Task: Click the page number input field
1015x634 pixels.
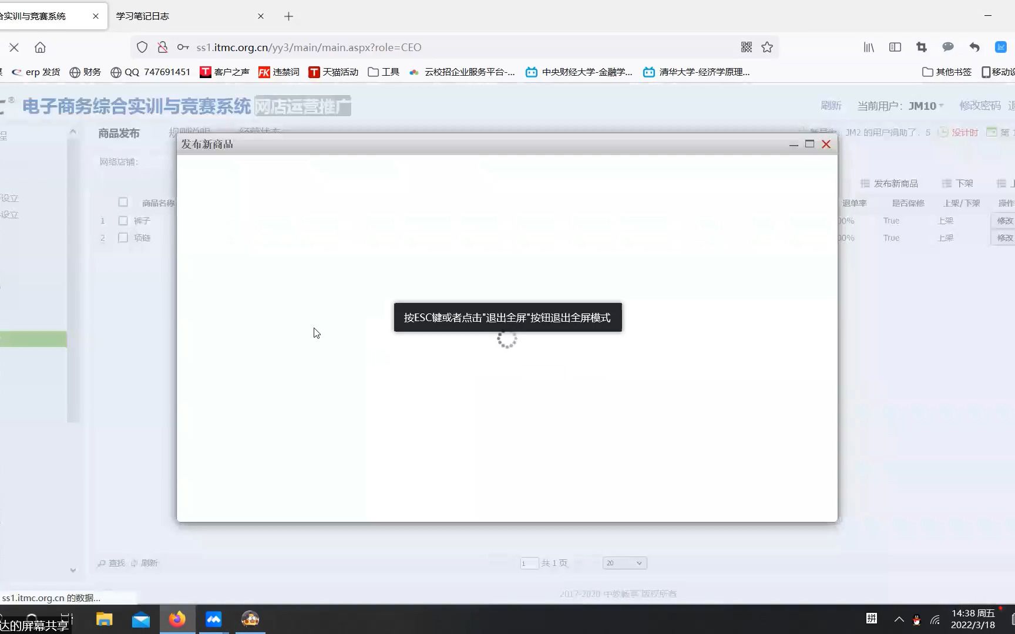Action: tap(529, 564)
